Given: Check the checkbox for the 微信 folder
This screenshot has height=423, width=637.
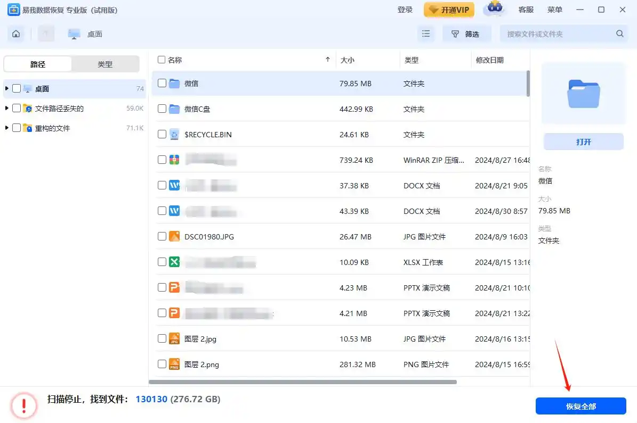Looking at the screenshot, I should tap(162, 83).
